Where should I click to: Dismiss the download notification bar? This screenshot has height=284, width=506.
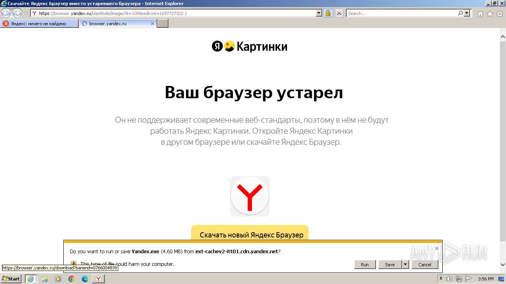pos(436,248)
